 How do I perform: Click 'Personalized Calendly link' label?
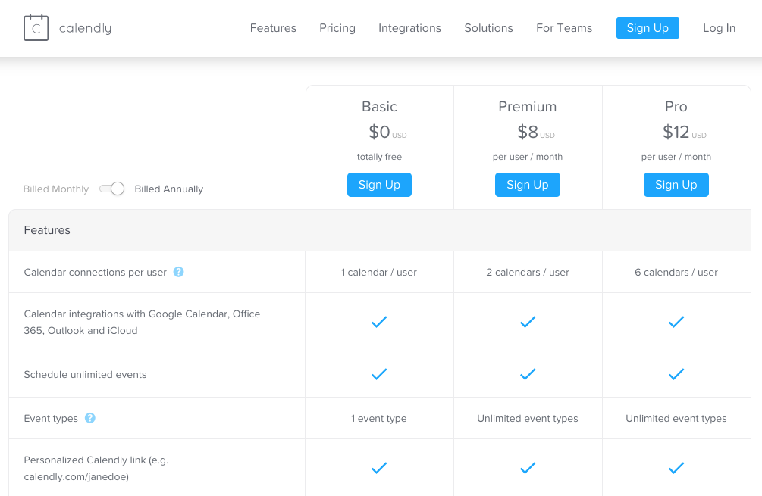[96, 468]
